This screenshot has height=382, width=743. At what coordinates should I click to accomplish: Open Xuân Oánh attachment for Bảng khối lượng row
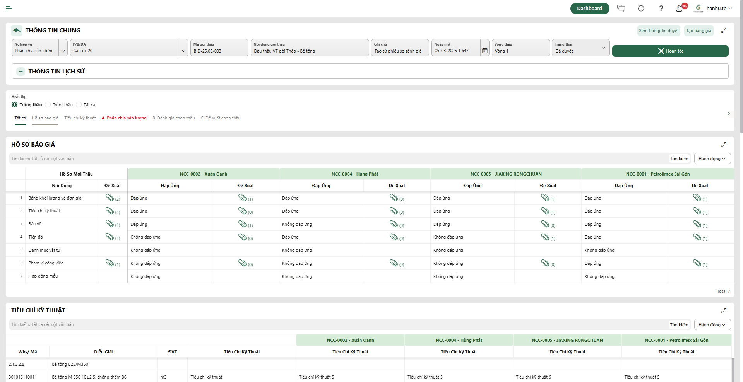pyautogui.click(x=243, y=198)
